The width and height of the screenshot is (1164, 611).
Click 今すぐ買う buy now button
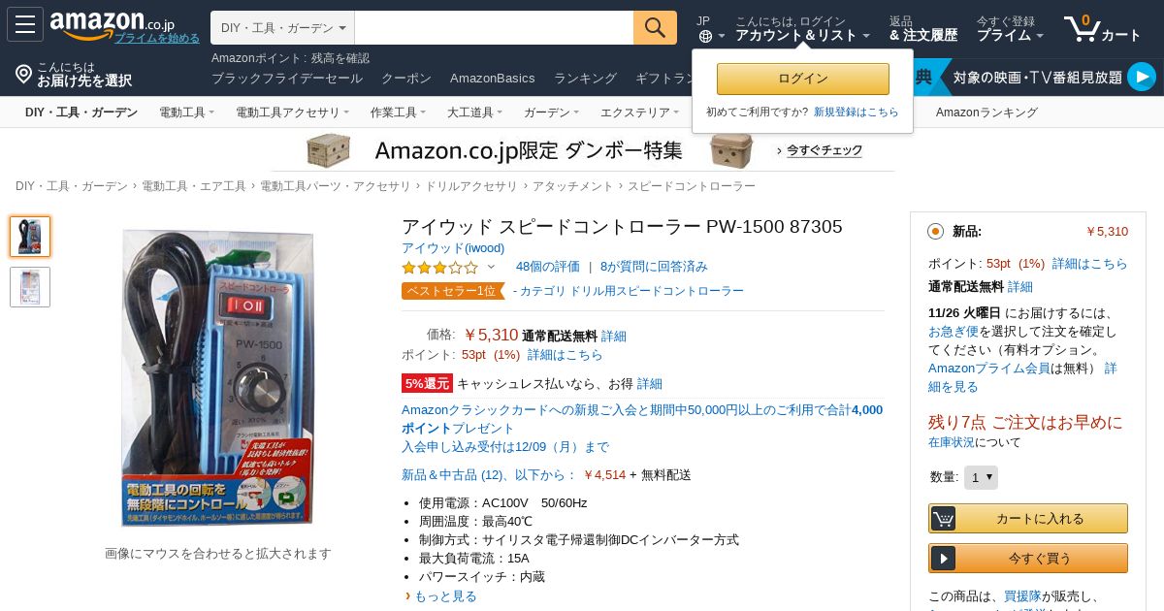point(1028,559)
